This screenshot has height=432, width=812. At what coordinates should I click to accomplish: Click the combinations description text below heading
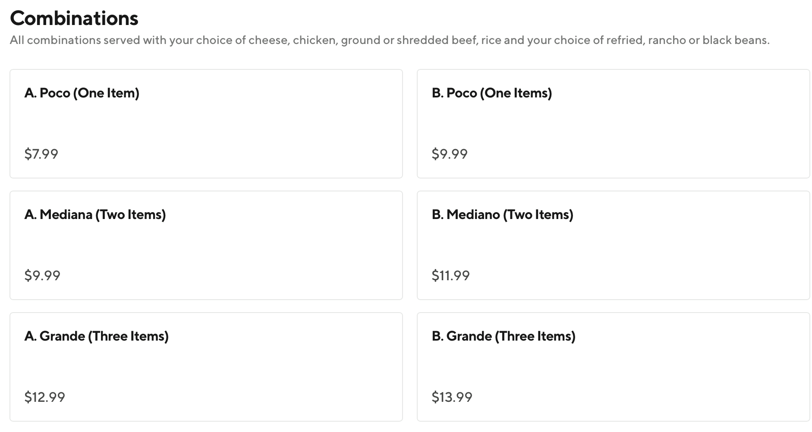pos(389,41)
